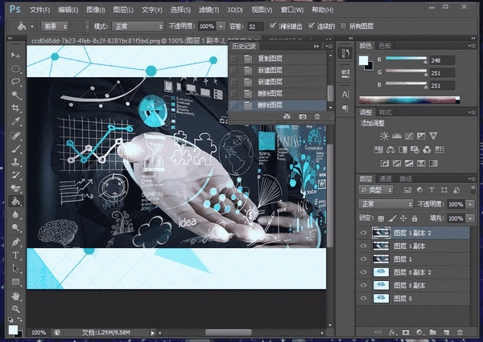
Task: Hide layer 图层 0 副本
Action: (364, 285)
